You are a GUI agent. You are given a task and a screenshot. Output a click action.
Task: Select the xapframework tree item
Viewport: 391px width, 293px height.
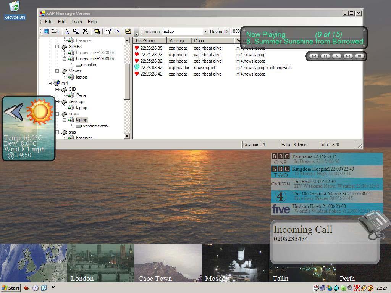tap(95, 126)
